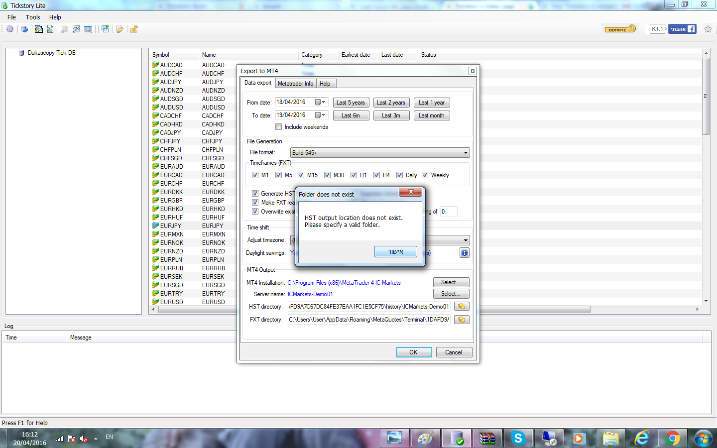The image size is (717, 448).
Task: Click the Last 1 year button
Action: pos(432,103)
